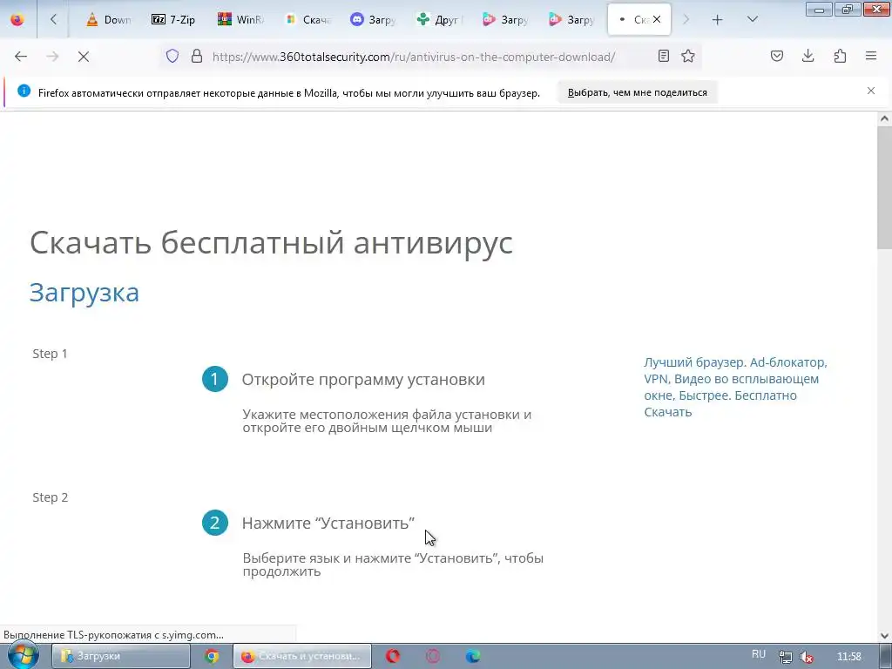Launch Microsoft Edge from the taskbar

coord(472,656)
